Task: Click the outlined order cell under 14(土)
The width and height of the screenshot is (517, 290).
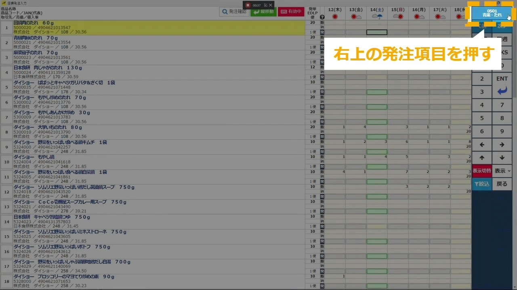Action: pos(376,32)
